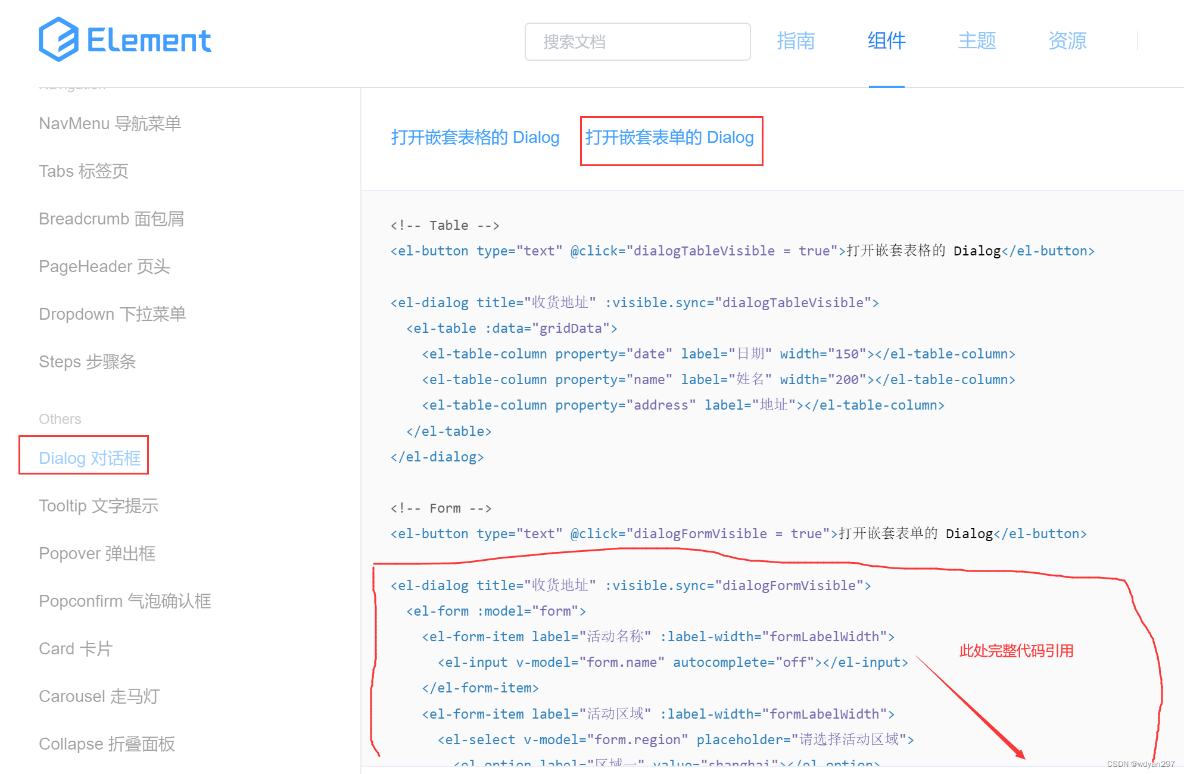Open the 主题 nav tab
This screenshot has height=774, width=1184.
977,41
